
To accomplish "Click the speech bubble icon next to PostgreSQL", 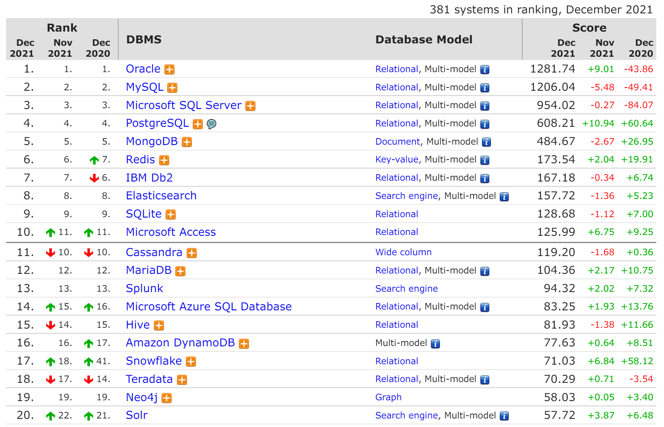I will coord(211,124).
